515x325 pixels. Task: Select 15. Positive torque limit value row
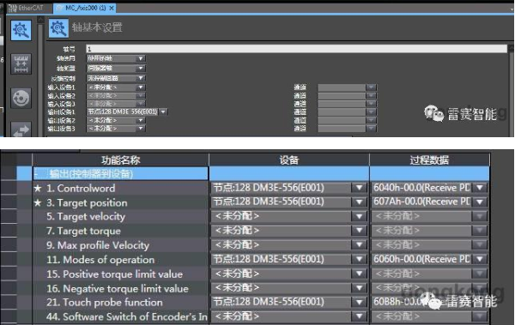point(120,274)
